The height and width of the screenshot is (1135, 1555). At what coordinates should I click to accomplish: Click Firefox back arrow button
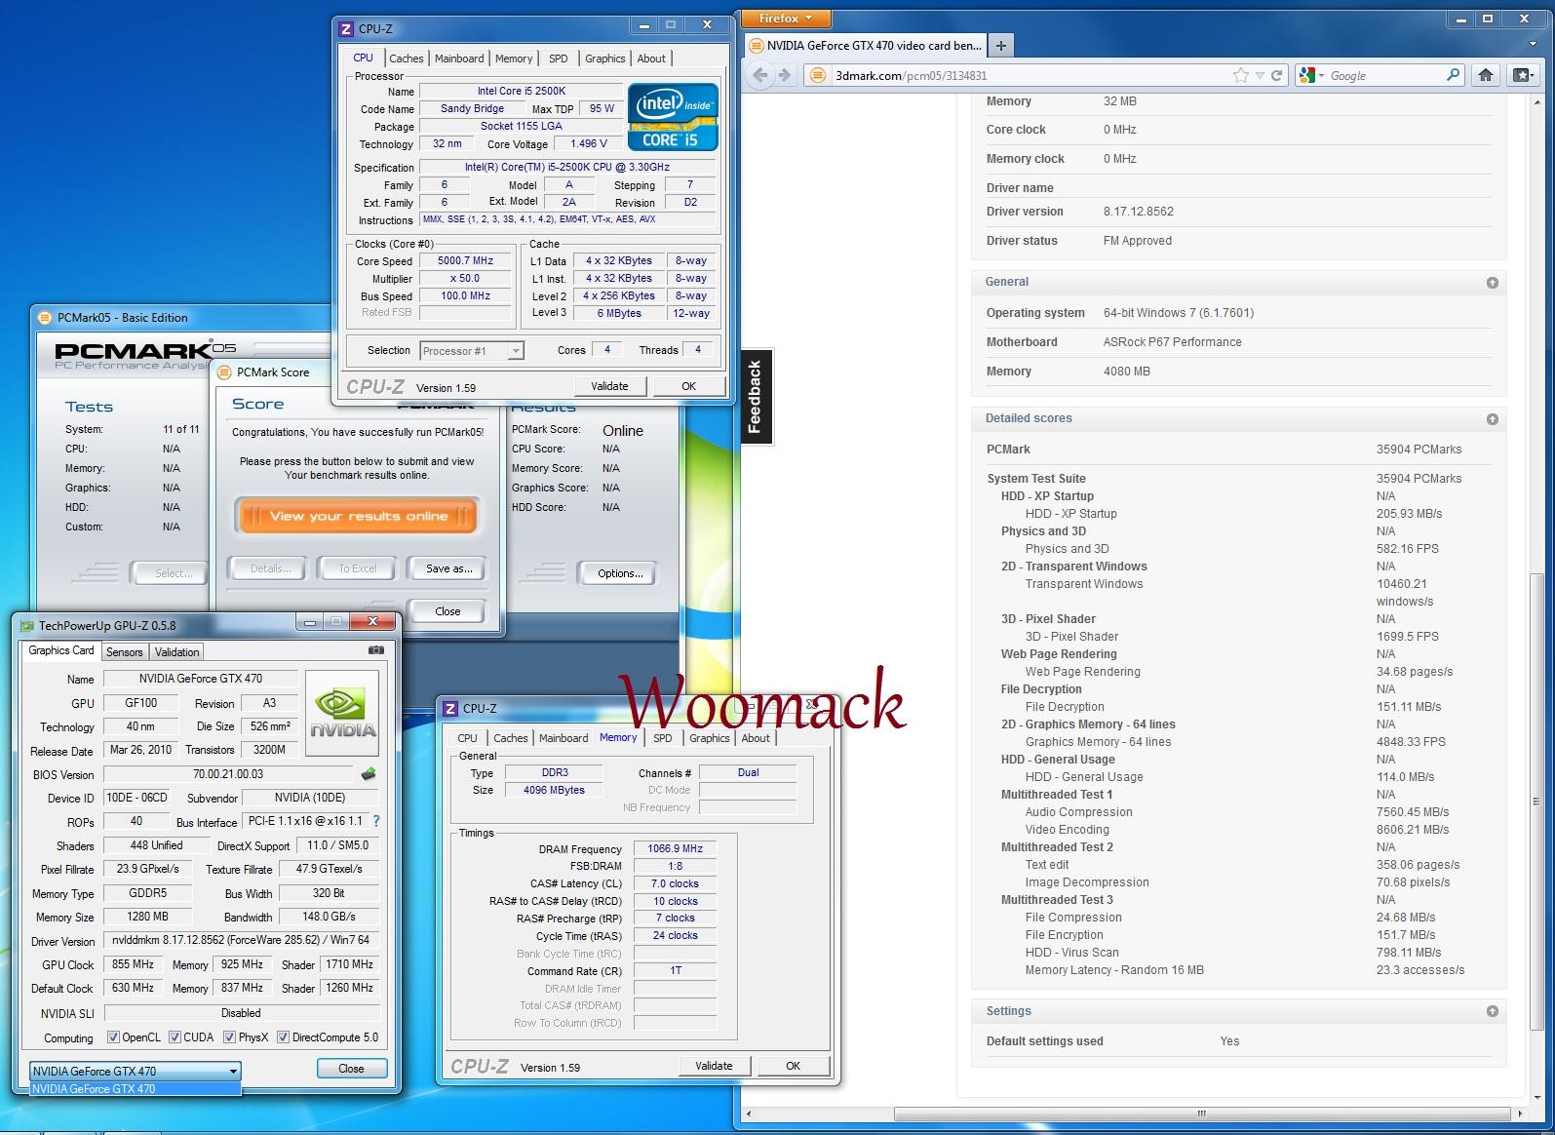tap(760, 75)
